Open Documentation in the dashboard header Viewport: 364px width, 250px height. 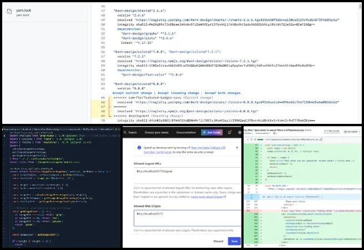coord(186,132)
